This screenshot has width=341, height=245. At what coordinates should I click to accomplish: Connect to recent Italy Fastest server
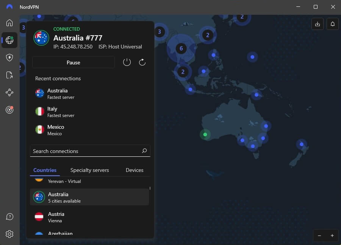point(90,112)
